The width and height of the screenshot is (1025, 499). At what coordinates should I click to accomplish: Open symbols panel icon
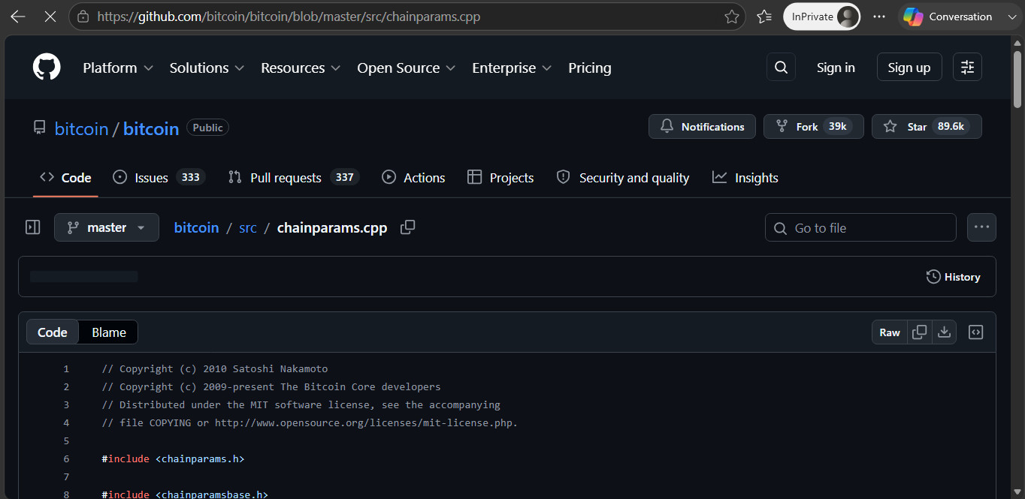point(975,332)
